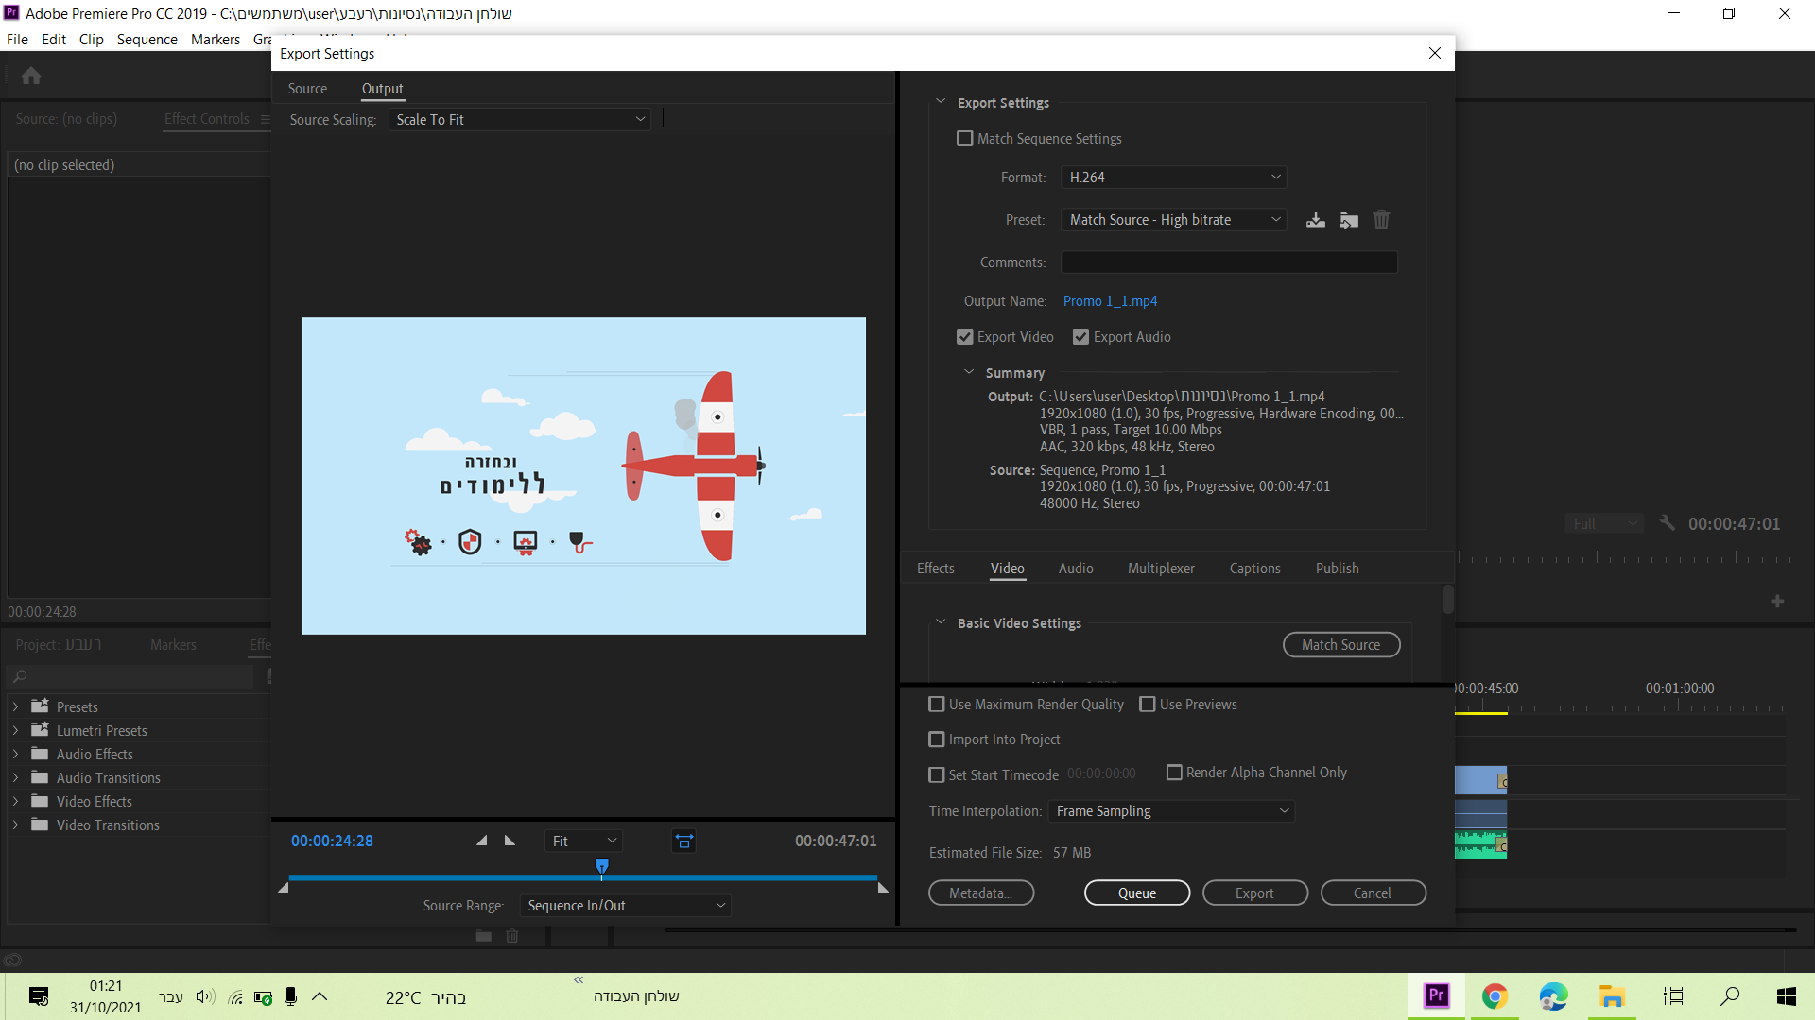Viewport: 1815px width, 1020px height.
Task: Click the Delete Preset trash icon
Action: click(1381, 220)
